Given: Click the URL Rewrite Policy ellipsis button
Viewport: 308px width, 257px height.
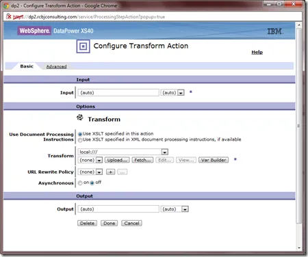Looking at the screenshot, I should point(123,172).
